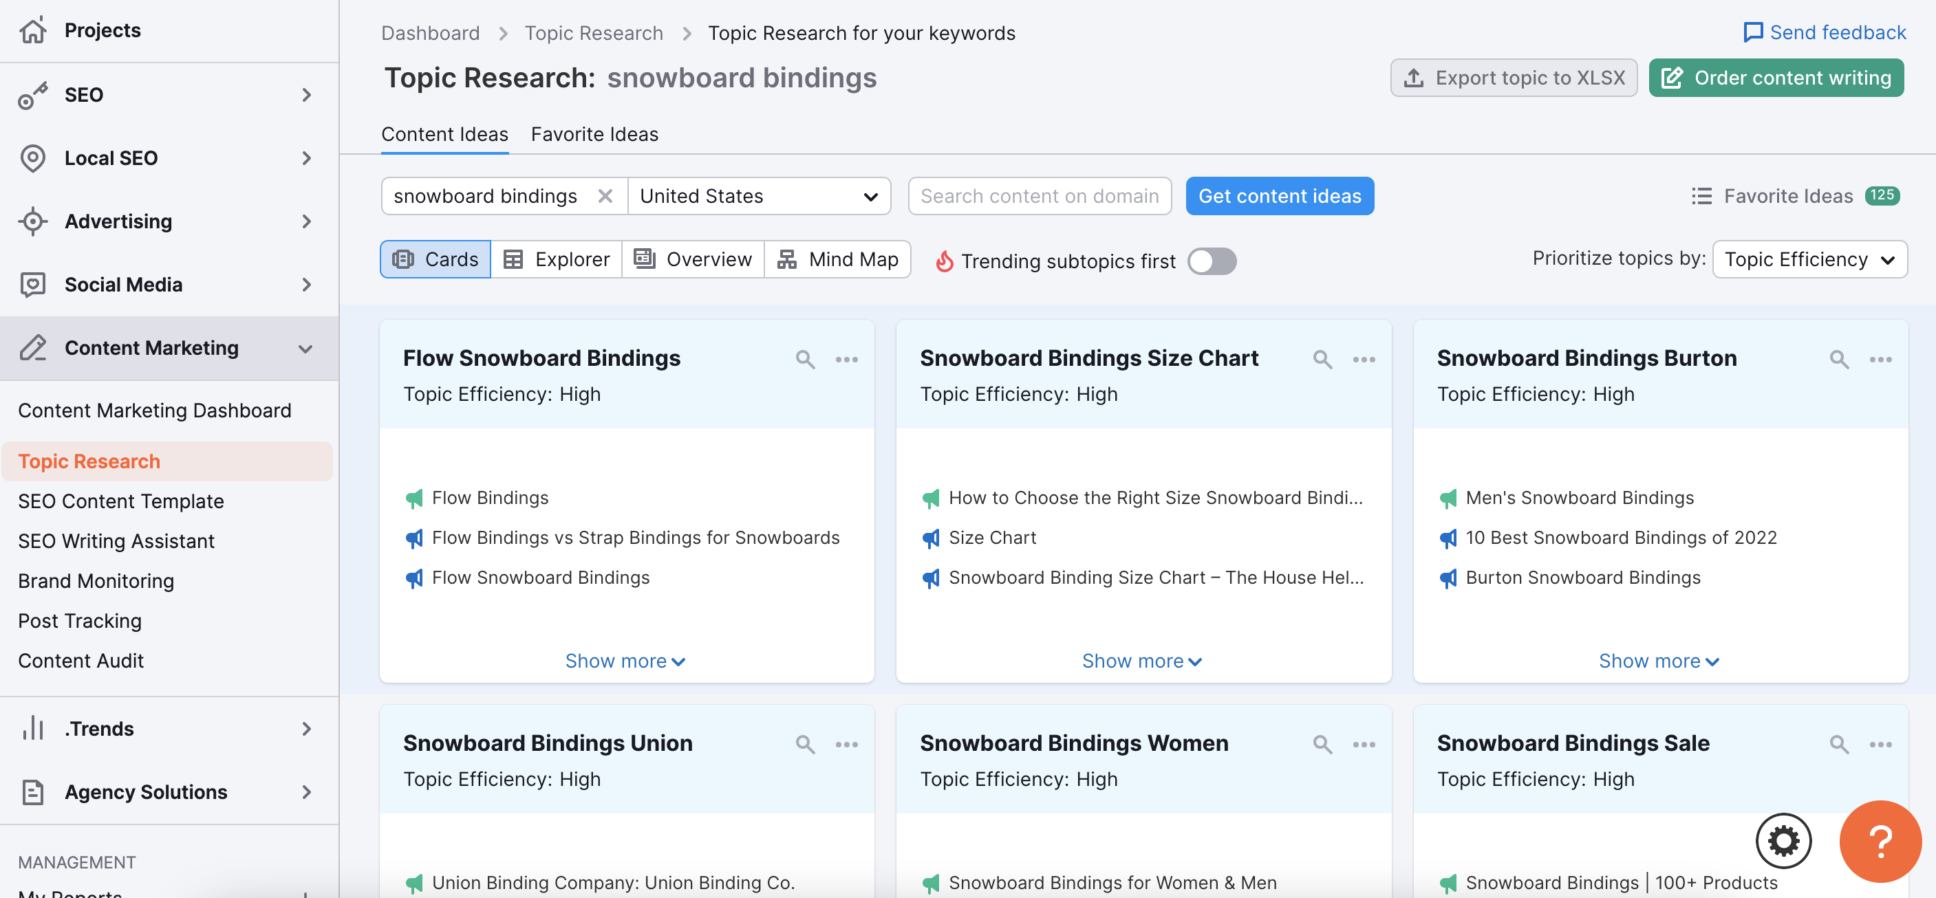Click magnifier icon on Snowboard Bindings Size Chart card
1936x898 pixels.
click(1322, 359)
